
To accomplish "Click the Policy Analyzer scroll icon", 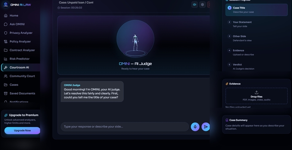I will point(6,41).
